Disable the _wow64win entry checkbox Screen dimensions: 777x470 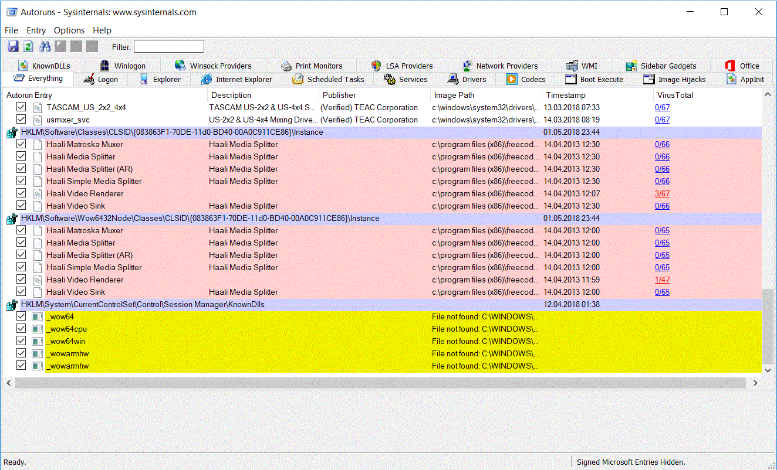(x=21, y=341)
